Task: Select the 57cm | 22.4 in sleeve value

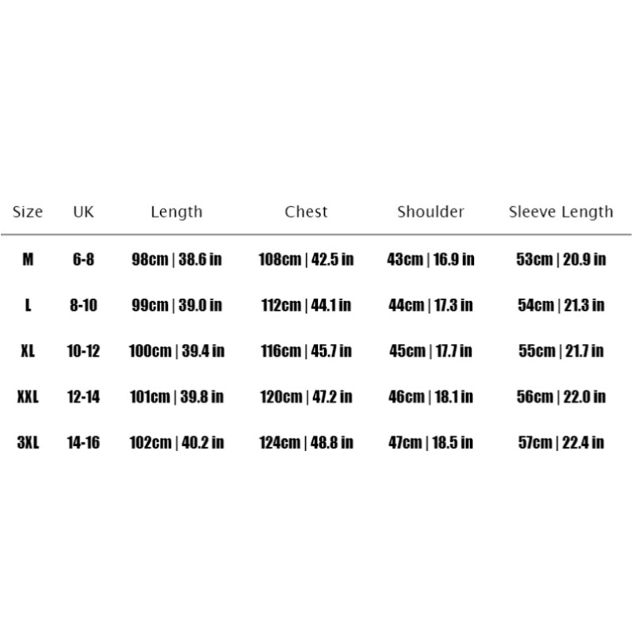Action: tap(561, 442)
